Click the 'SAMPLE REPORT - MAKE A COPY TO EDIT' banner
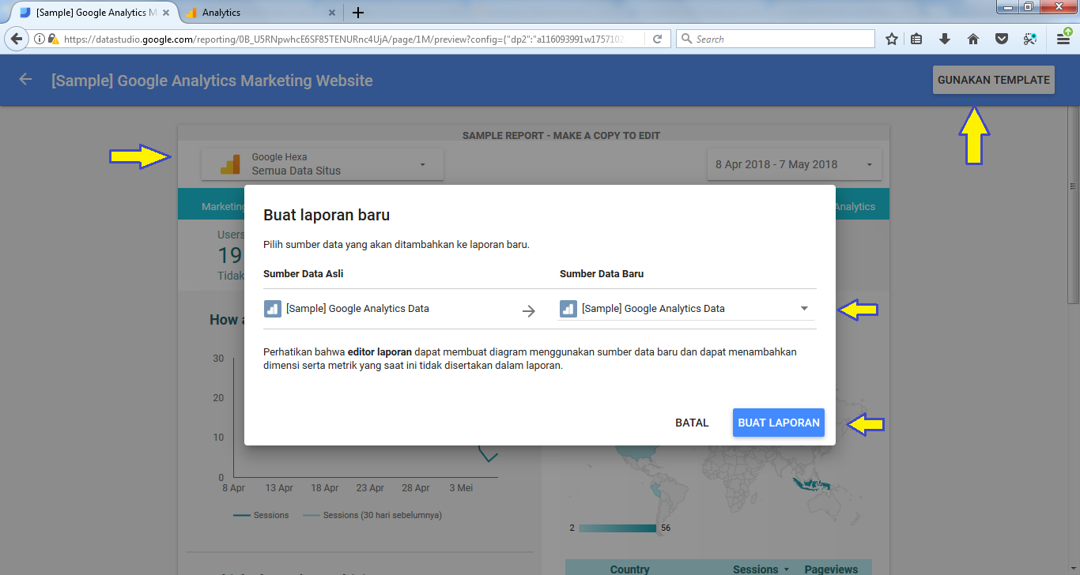1080x575 pixels. (x=561, y=135)
